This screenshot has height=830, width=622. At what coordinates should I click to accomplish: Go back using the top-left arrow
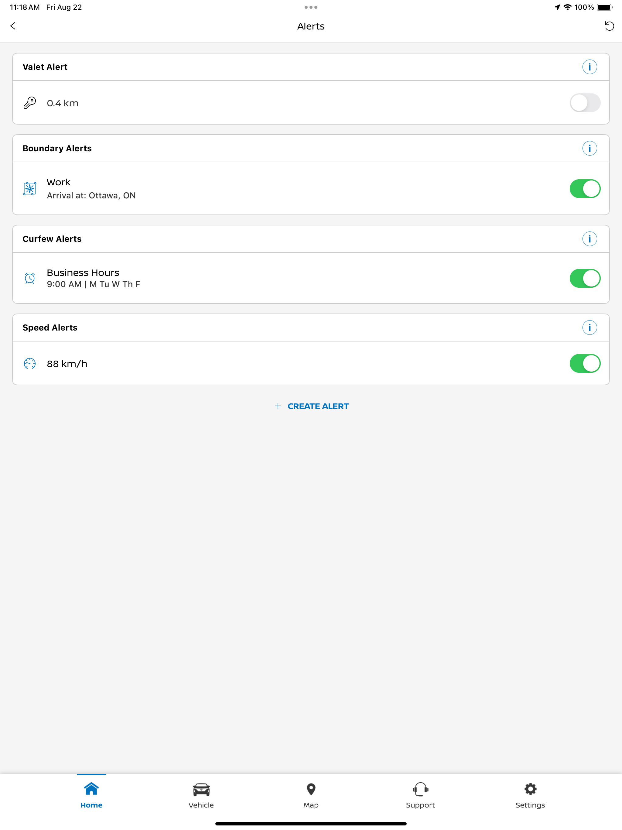point(13,26)
